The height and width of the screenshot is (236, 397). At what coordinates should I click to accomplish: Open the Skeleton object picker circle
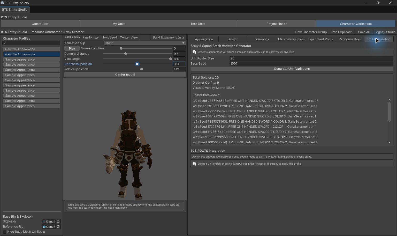pos(58,221)
